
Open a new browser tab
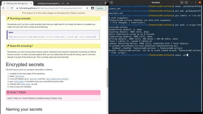click(x=68, y=3)
